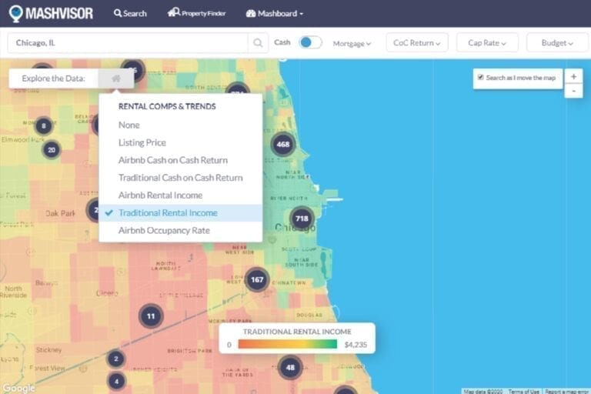Expand the Mortgage dropdown

(352, 44)
